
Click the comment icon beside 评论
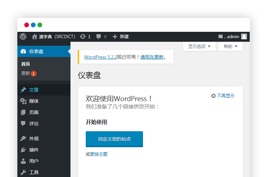[23, 124]
